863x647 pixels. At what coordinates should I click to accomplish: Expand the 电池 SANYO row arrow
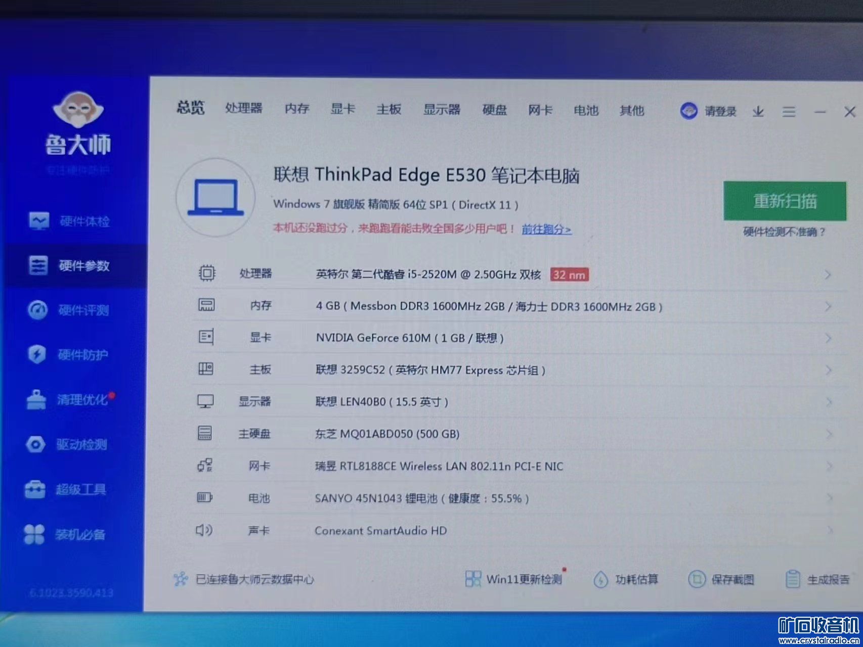(x=830, y=498)
